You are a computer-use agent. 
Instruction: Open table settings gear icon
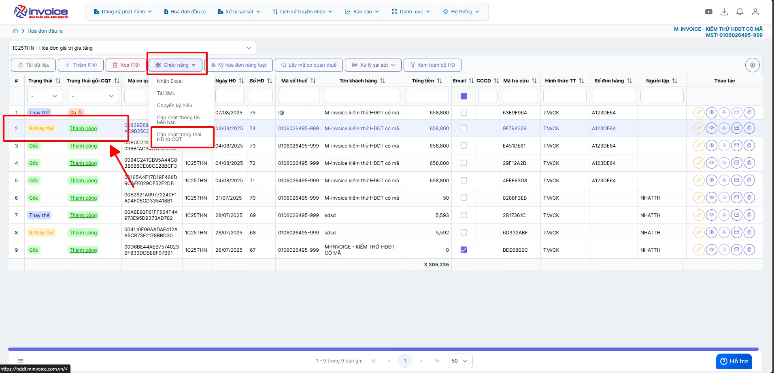752,65
